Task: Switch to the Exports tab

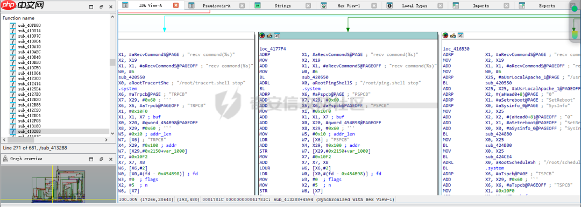Action: click(x=547, y=6)
